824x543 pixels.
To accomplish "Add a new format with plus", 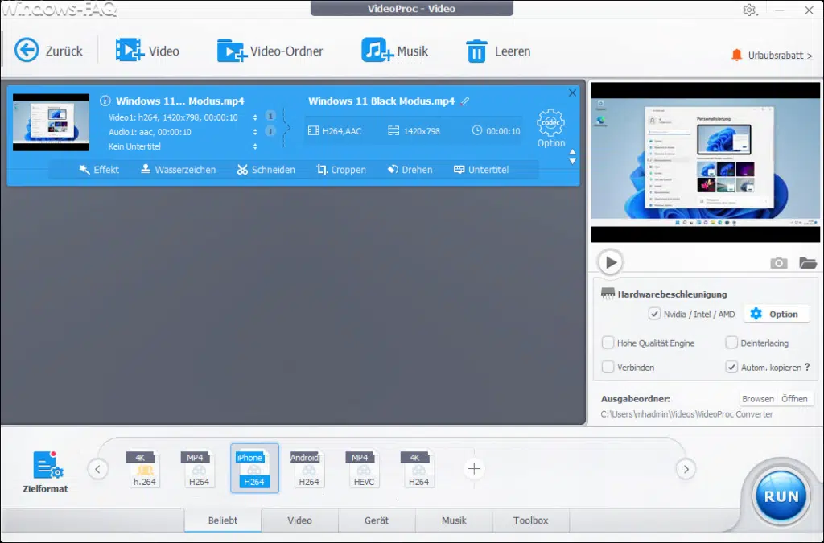I will 473,468.
